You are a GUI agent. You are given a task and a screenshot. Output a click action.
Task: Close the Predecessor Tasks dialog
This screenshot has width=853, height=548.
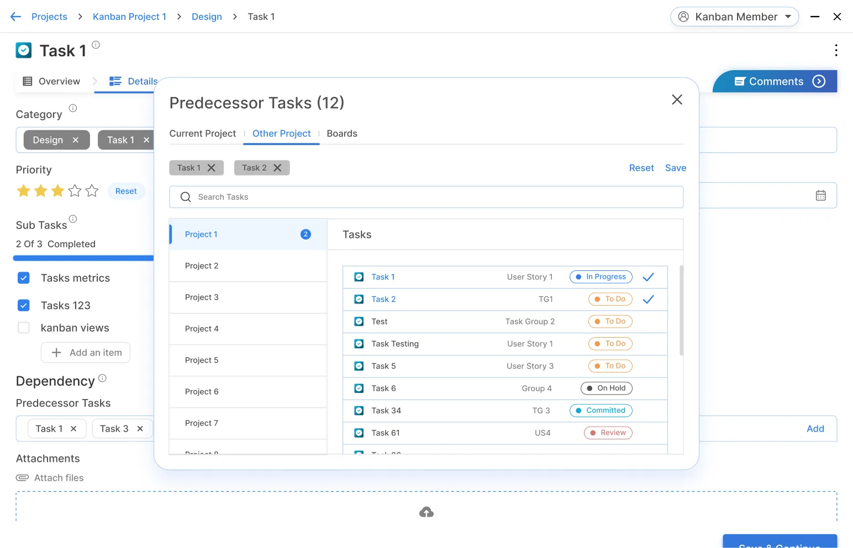coord(677,99)
